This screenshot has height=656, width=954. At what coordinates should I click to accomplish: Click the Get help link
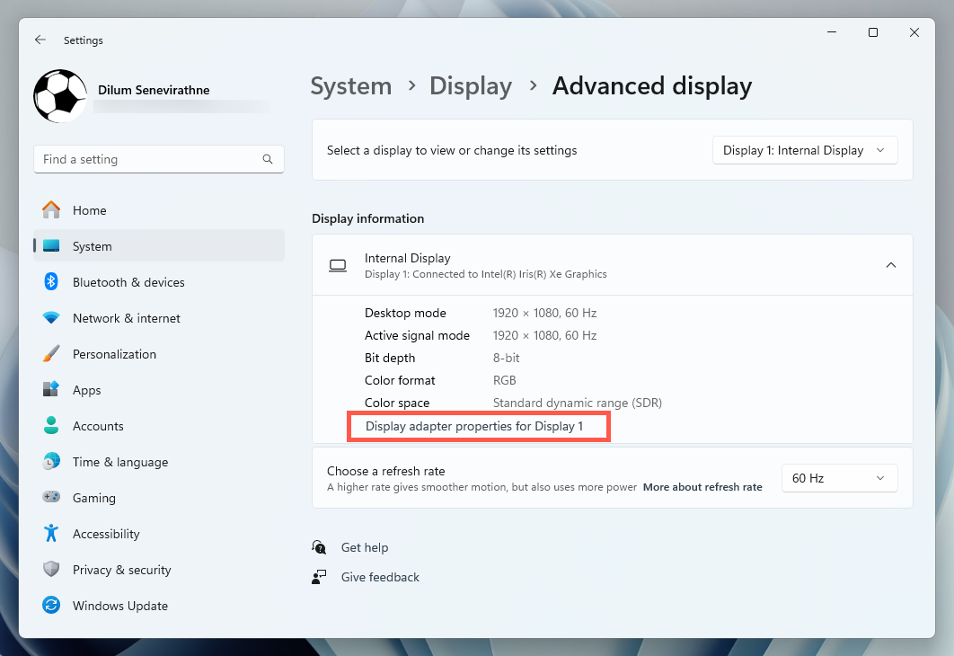point(364,547)
